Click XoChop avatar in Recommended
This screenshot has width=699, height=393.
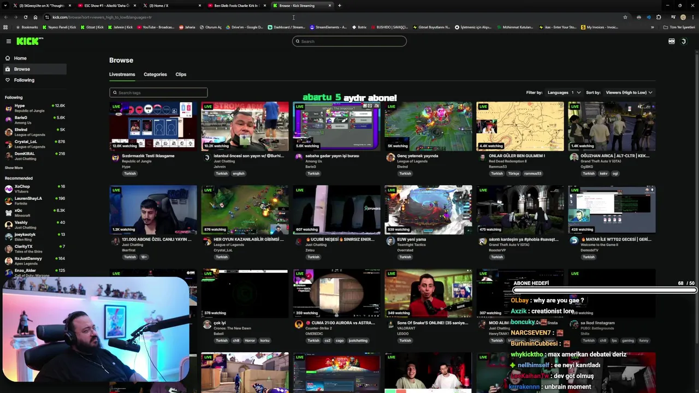click(9, 189)
